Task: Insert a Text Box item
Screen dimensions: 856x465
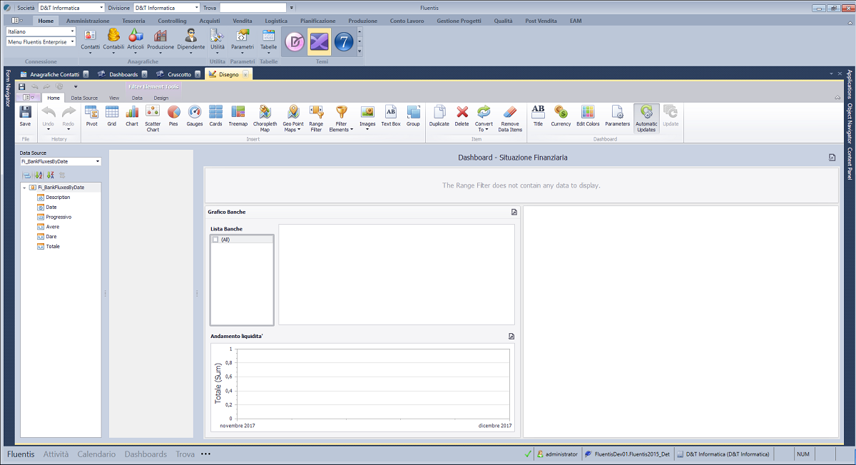Action: [x=391, y=116]
